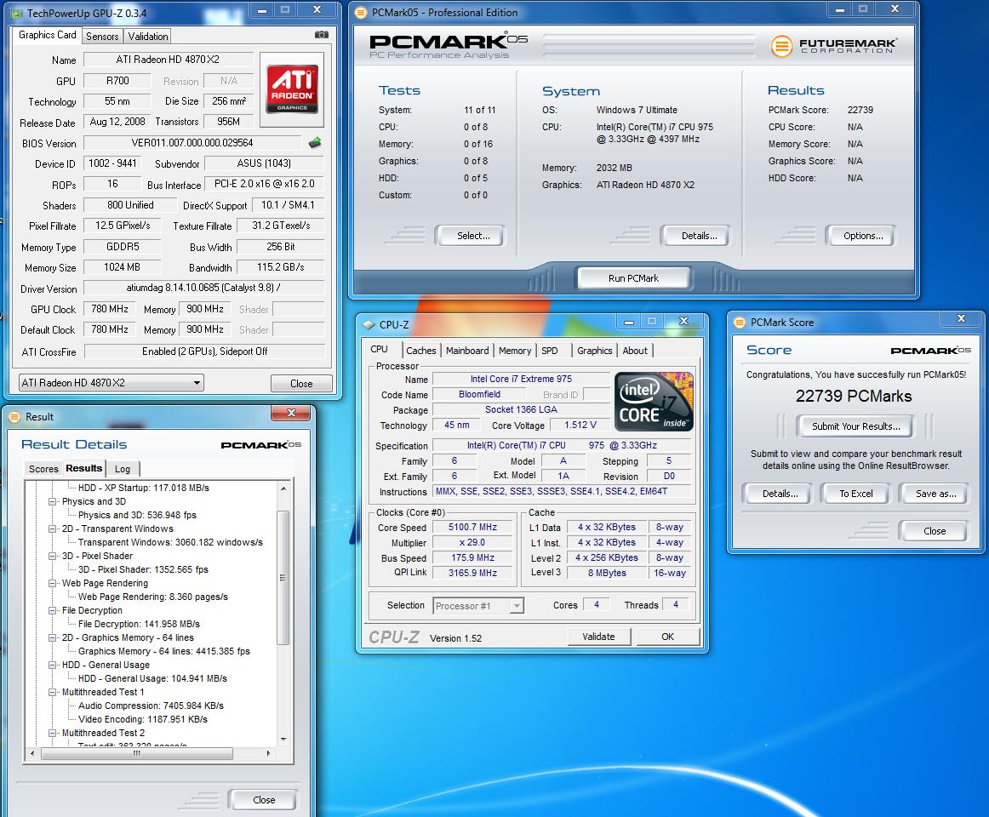Click the Driver Version field in GPU-Z
The image size is (989, 817).
pos(203,288)
